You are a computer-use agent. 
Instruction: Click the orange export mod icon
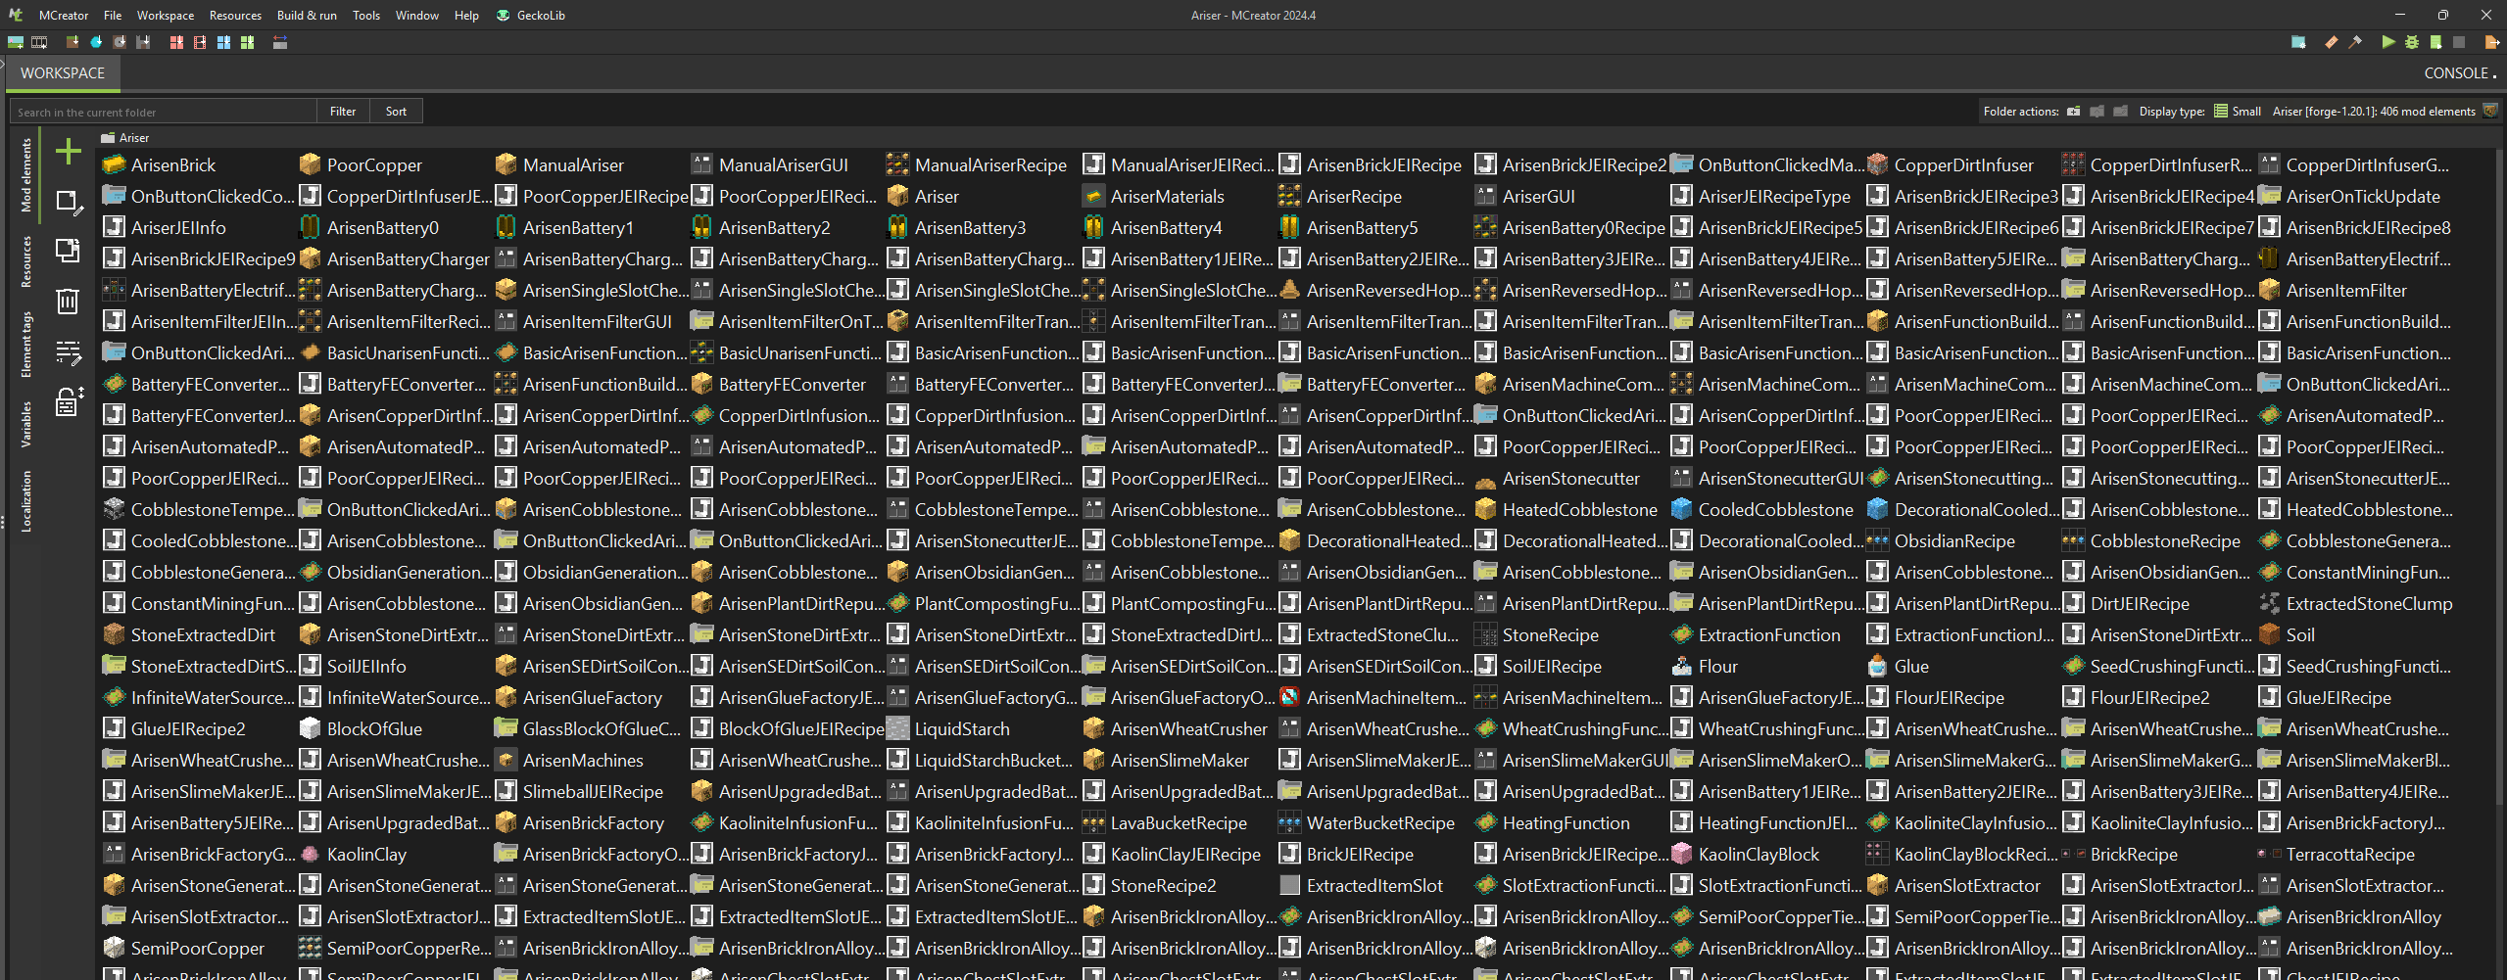click(x=2491, y=42)
